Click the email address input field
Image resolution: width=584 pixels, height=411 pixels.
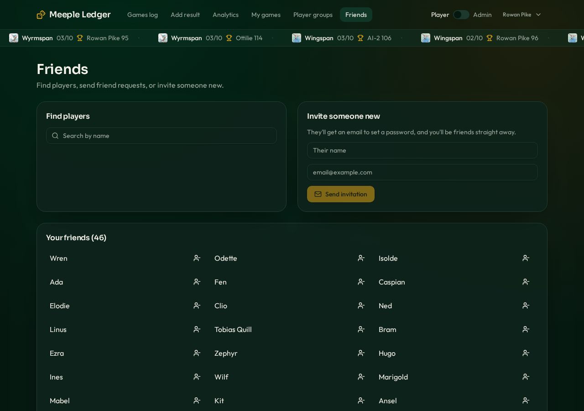pos(422,172)
